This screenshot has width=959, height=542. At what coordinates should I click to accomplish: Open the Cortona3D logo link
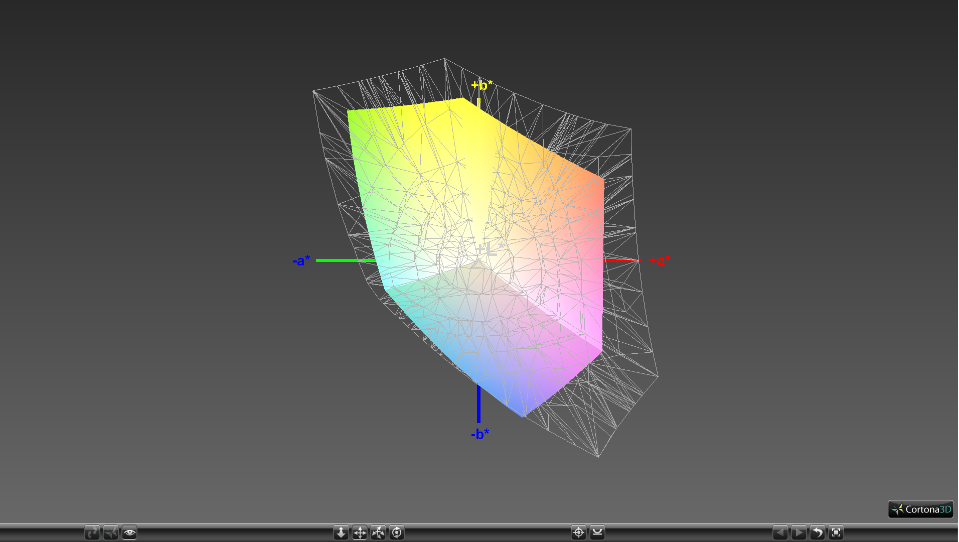[x=921, y=509]
